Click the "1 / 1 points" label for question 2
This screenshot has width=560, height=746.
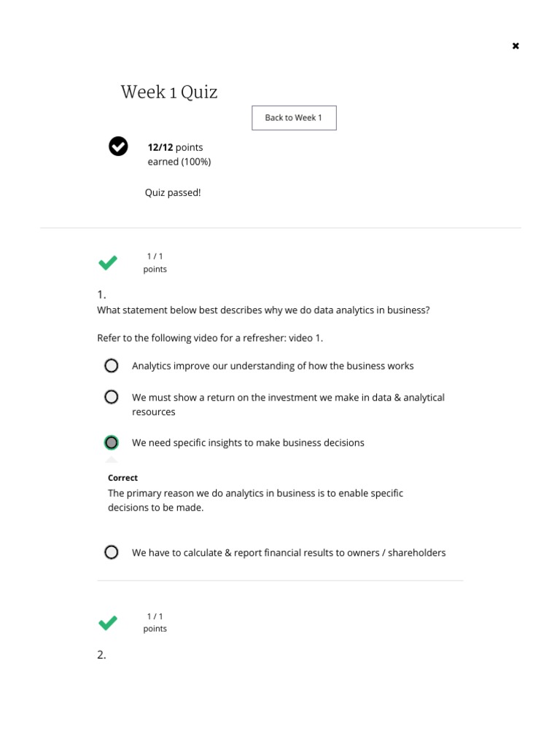tap(155, 623)
